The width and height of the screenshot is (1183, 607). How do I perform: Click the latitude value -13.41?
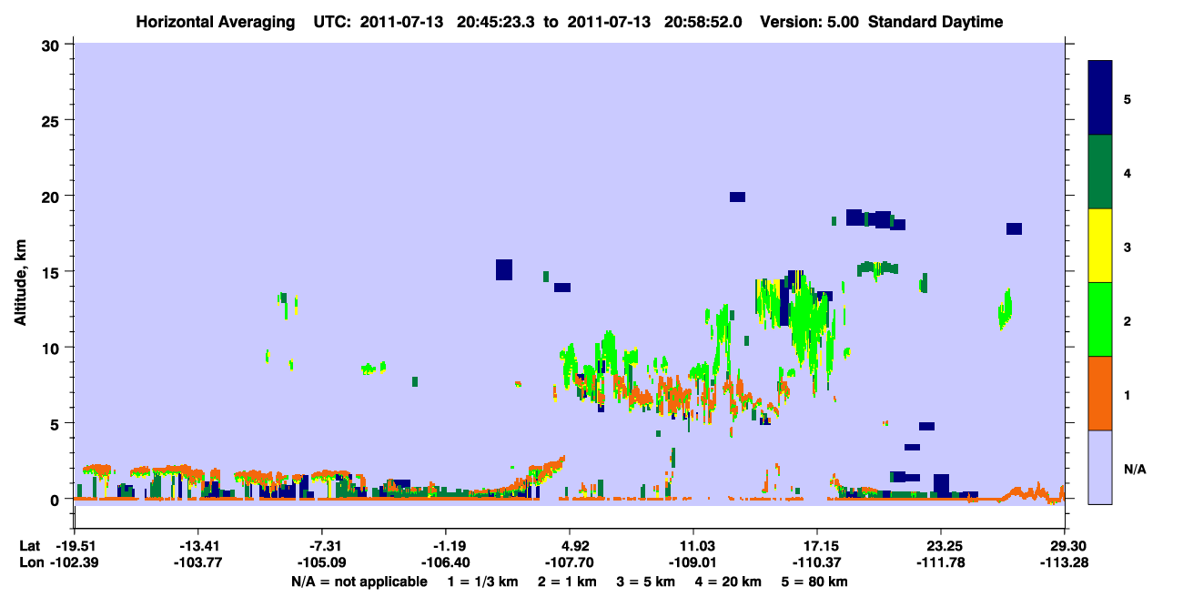coord(197,546)
